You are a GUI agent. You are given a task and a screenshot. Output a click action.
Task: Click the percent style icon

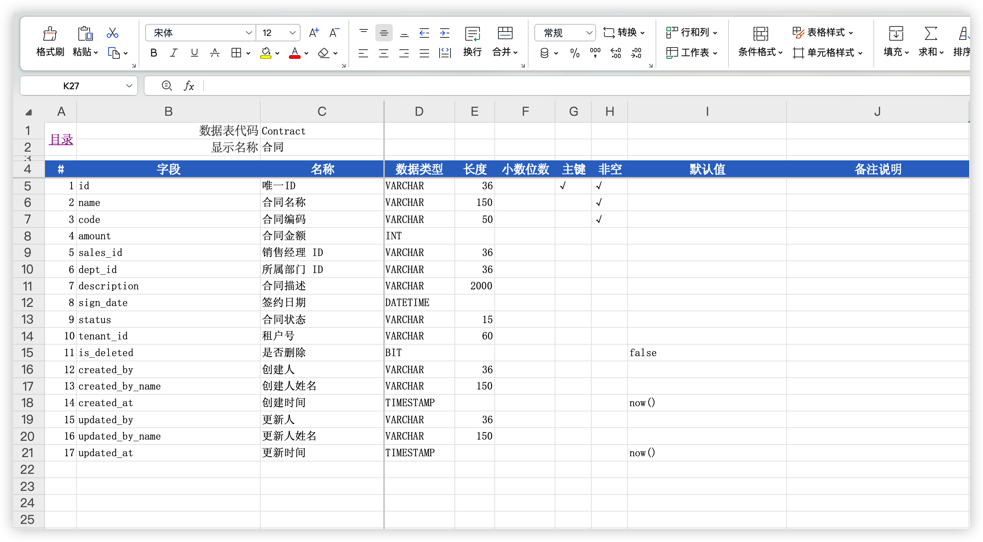[x=575, y=53]
